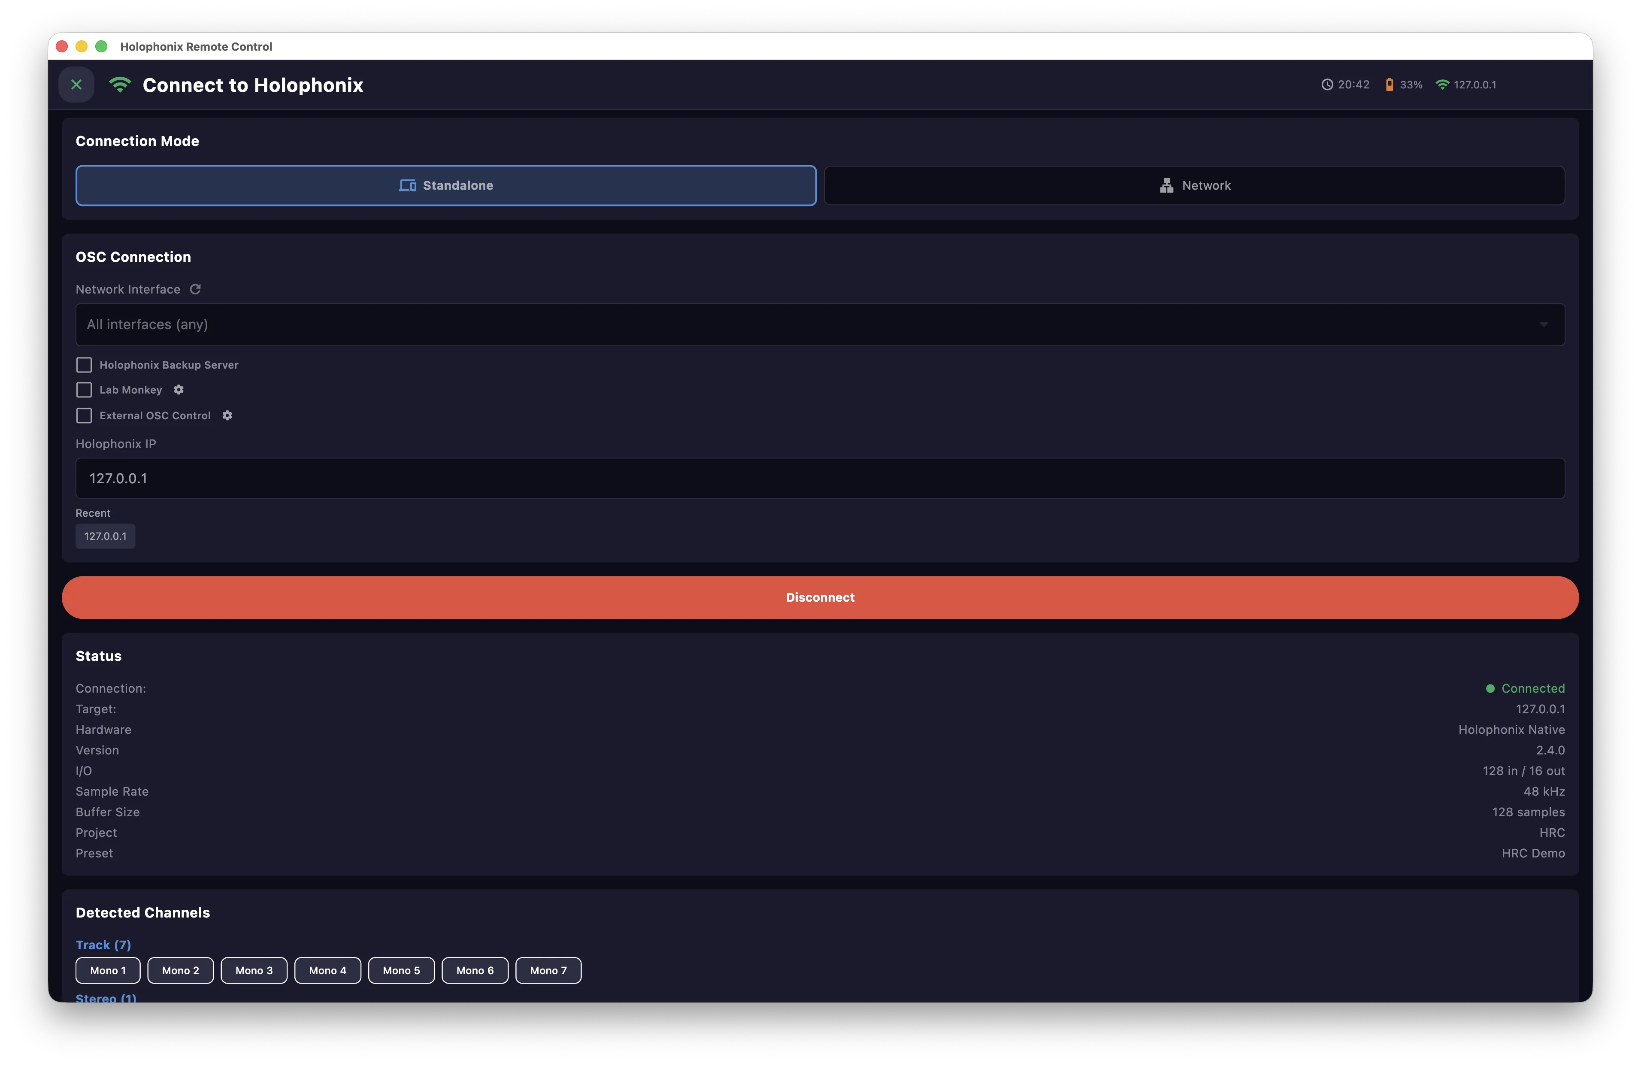Click the Project value HRC
The height and width of the screenshot is (1066, 1641).
tap(1552, 832)
